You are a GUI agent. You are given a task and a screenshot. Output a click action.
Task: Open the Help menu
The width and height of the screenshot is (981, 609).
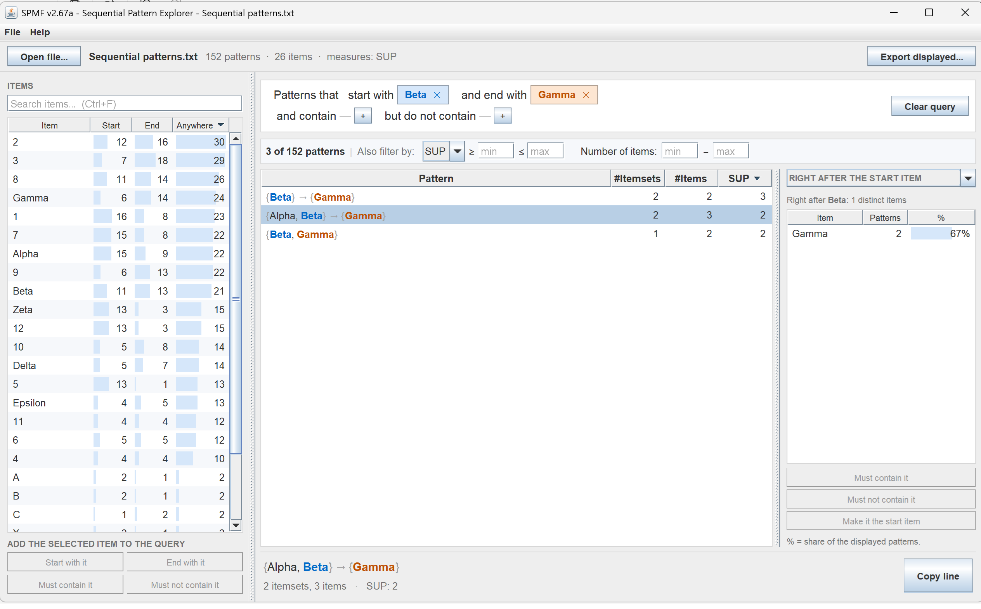pyautogui.click(x=40, y=32)
